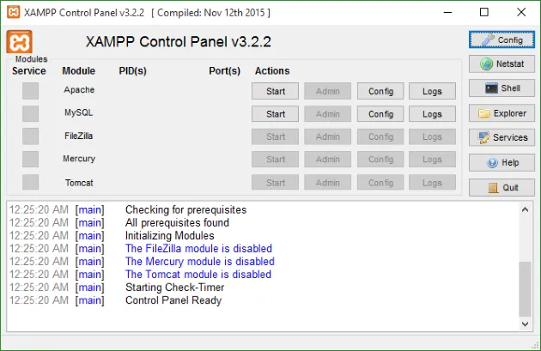
Task: View MySQL Logs
Action: (432, 114)
